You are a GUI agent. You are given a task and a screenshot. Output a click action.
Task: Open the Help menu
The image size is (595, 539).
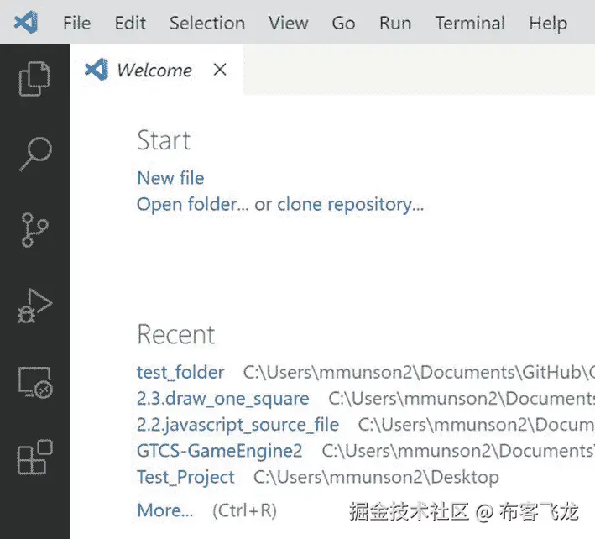(548, 24)
